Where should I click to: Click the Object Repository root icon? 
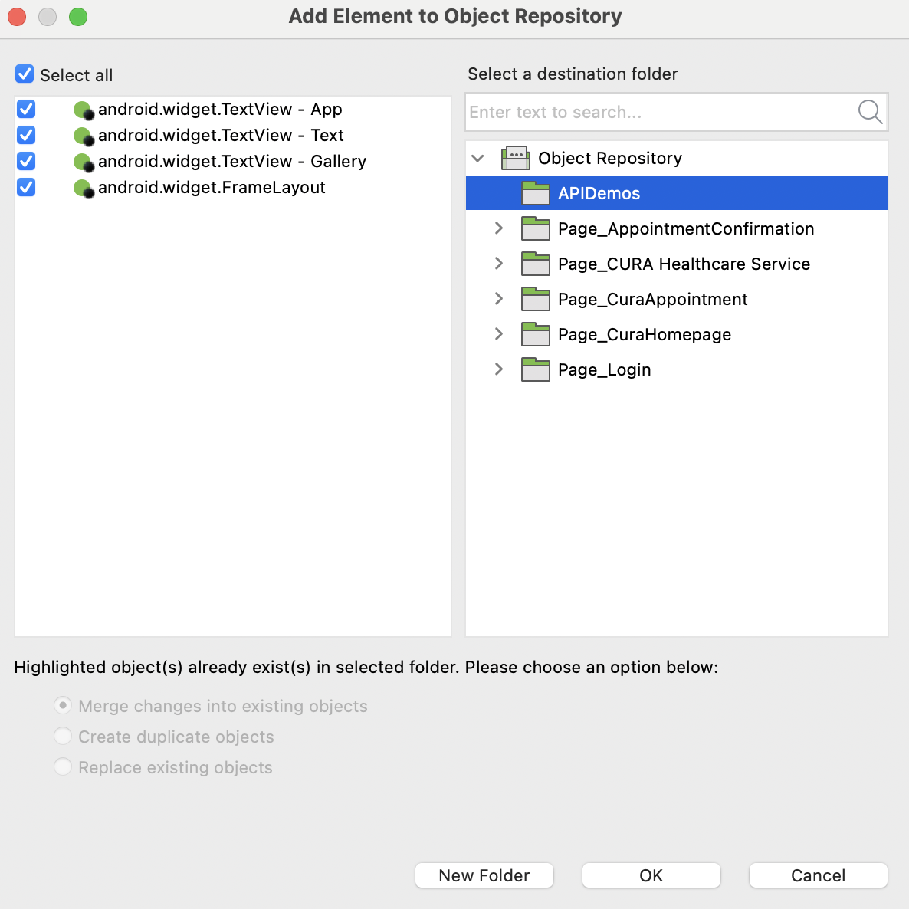516,158
